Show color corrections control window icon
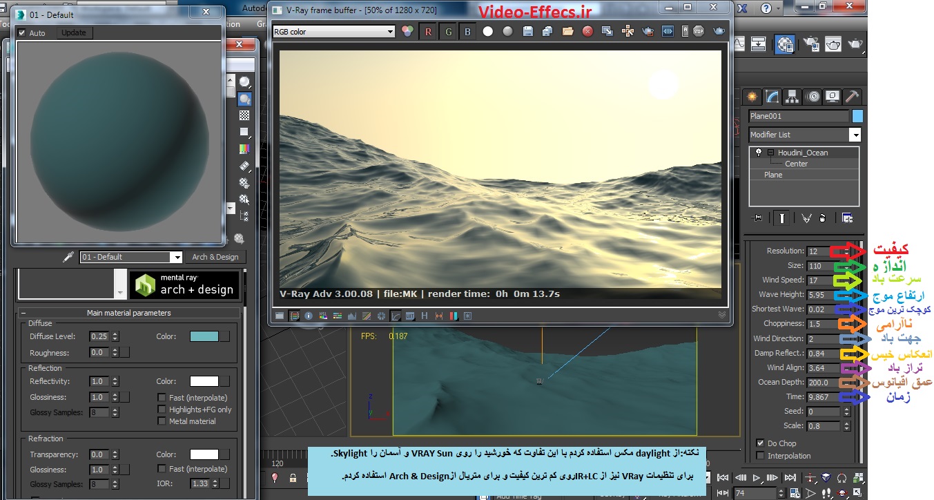 click(x=280, y=316)
